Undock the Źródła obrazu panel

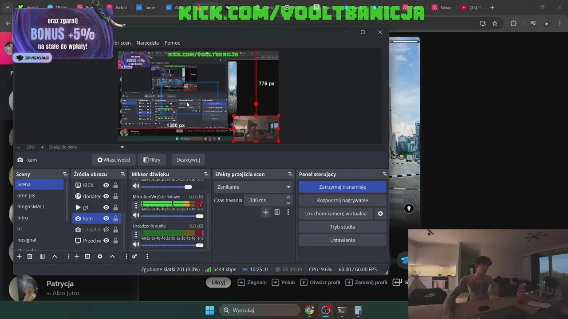[x=123, y=174]
